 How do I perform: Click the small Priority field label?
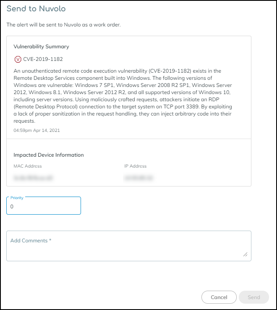[17, 197]
